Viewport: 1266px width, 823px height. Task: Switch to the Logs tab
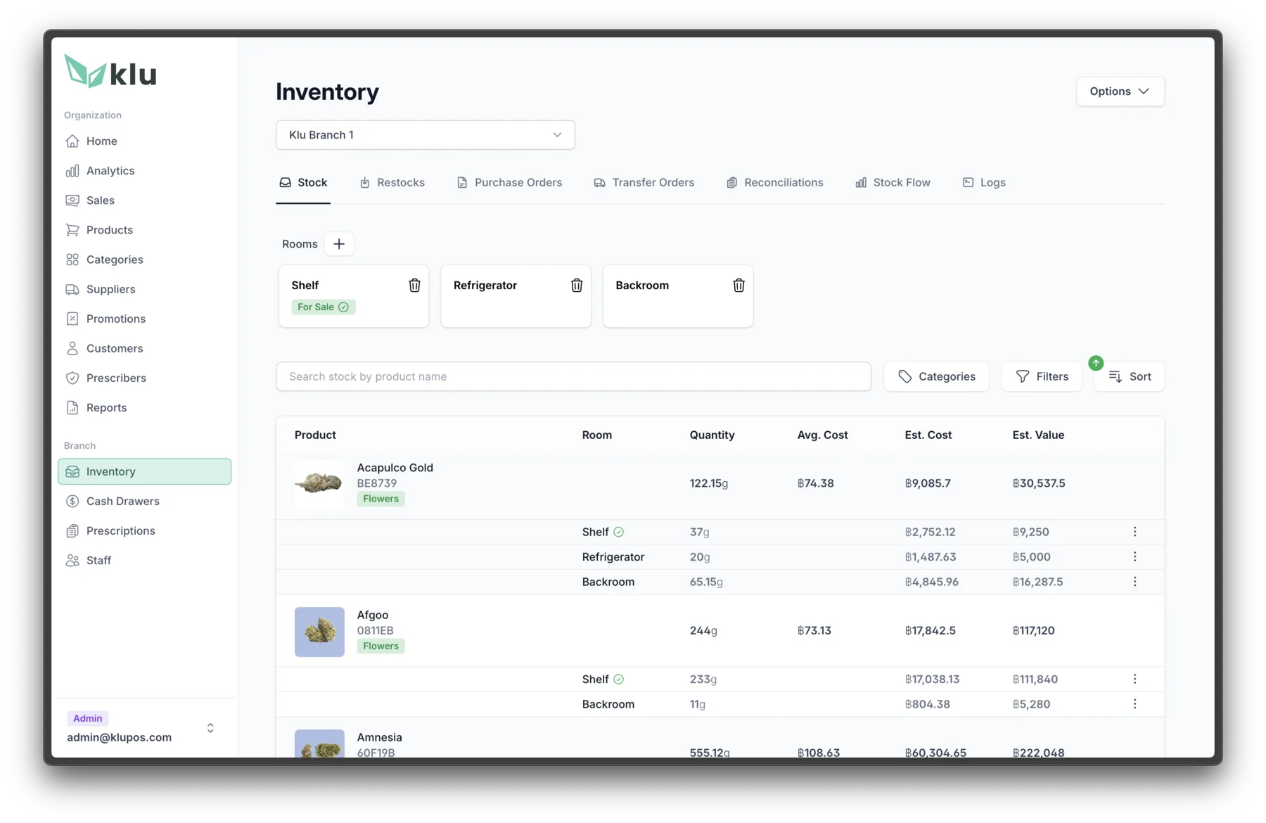[x=984, y=183]
